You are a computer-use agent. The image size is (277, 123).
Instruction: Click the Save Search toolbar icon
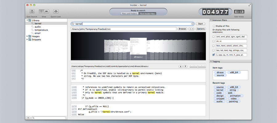point(32,11)
